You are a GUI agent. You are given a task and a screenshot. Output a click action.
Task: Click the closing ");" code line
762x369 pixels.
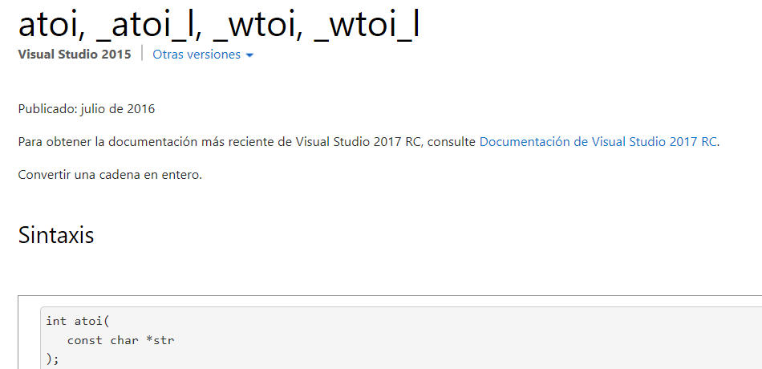[53, 359]
